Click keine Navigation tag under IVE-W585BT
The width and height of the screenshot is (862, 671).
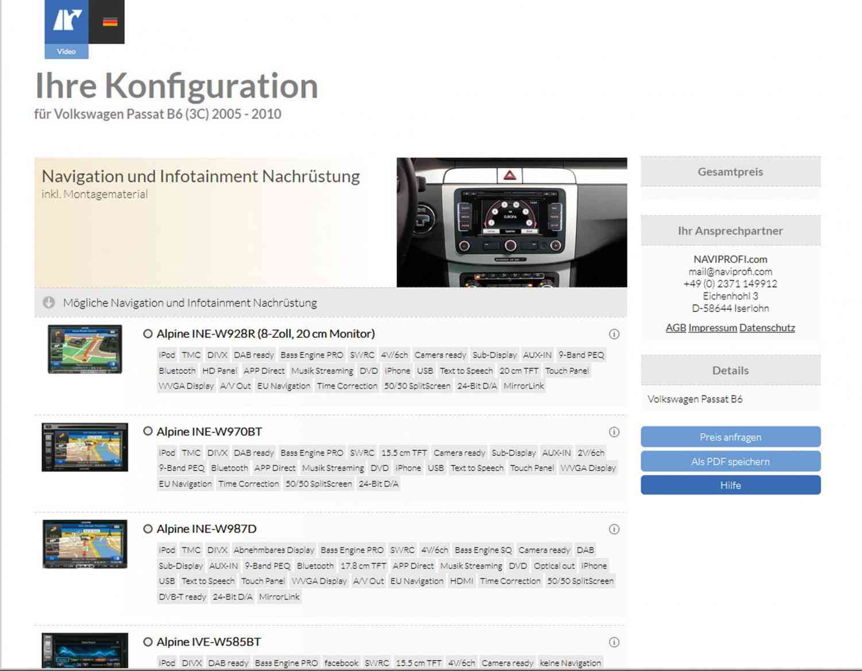pyautogui.click(x=570, y=663)
